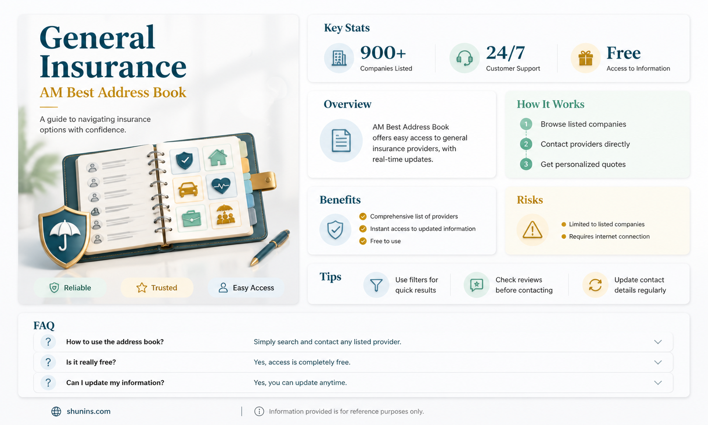Image resolution: width=708 pixels, height=425 pixels.
Task: Click the step 1 circle in How It Works
Action: 526,124
